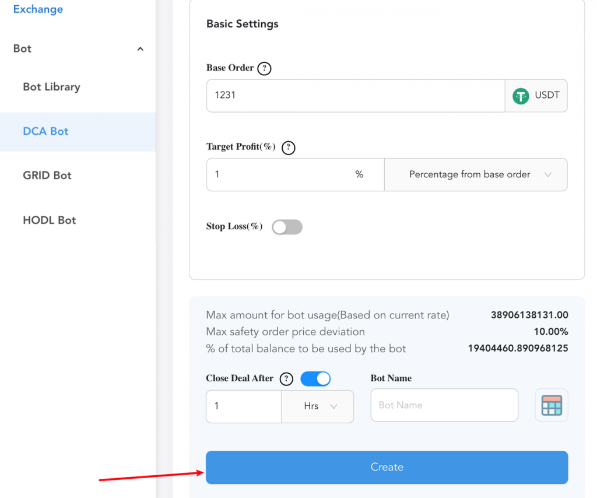Open the 'Percentage from base order' dropdown
Image resolution: width=597 pixels, height=498 pixels.
(x=475, y=174)
